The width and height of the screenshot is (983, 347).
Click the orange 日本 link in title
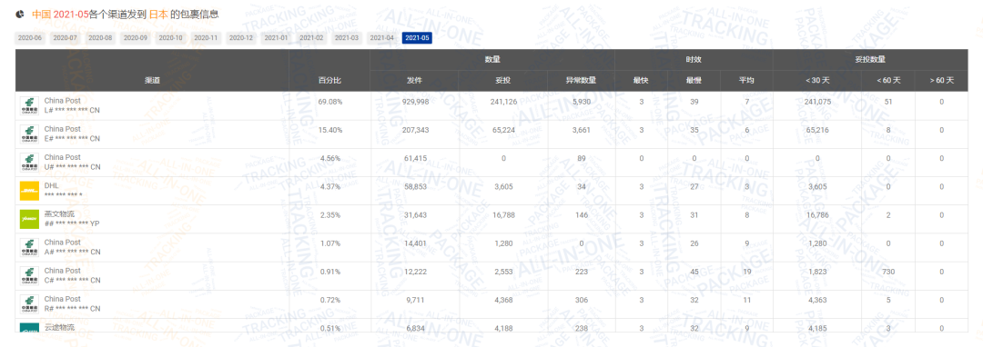pyautogui.click(x=158, y=13)
